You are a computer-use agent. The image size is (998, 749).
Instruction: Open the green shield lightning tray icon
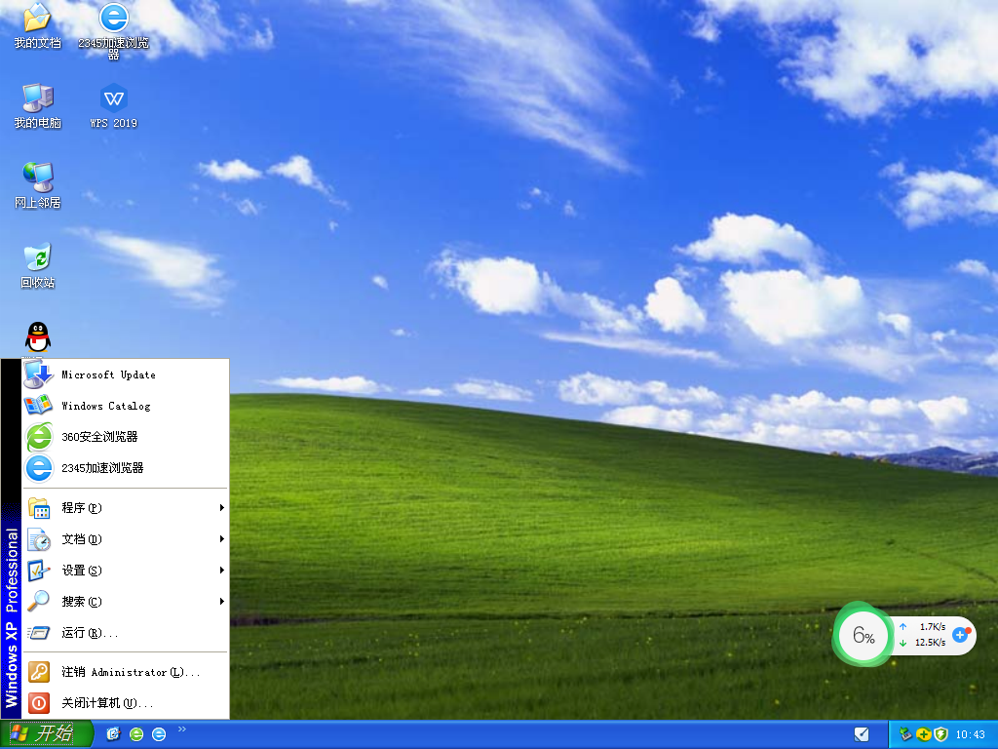tap(941, 734)
